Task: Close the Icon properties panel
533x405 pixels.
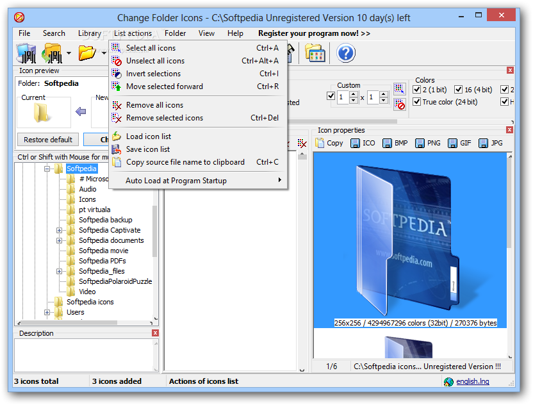Action: [509, 130]
